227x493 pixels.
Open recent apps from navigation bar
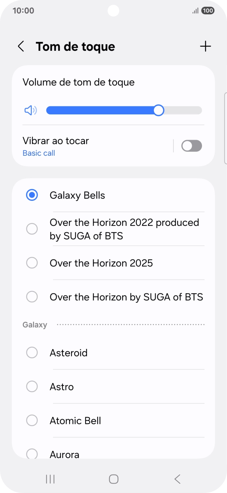50,479
